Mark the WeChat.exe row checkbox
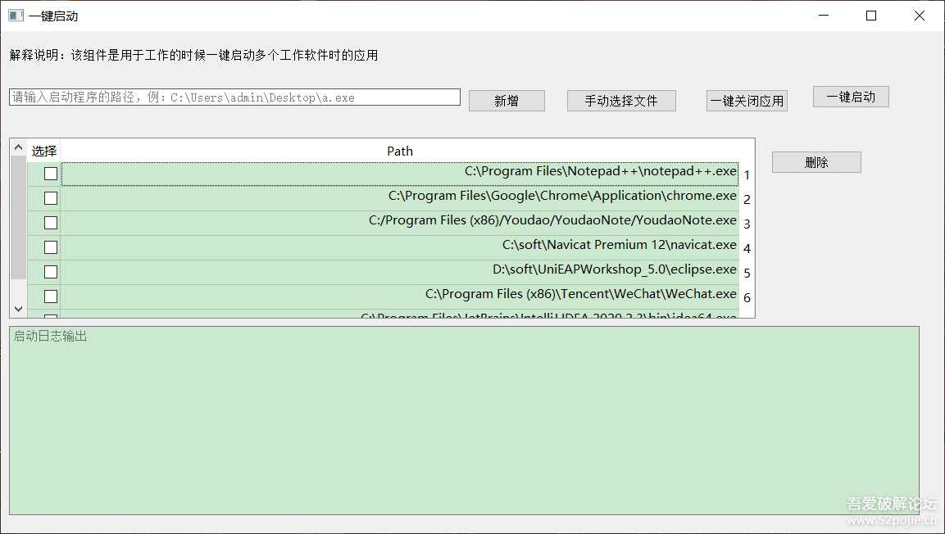Image resolution: width=945 pixels, height=534 pixels. tap(51, 296)
